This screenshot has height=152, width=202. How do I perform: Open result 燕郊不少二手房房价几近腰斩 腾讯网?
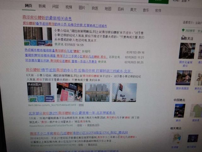79,133
